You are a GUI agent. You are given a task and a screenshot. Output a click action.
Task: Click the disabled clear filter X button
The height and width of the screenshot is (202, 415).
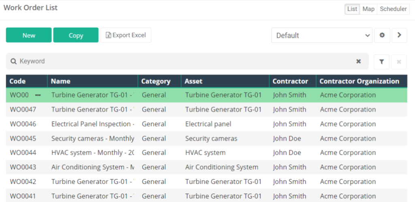point(399,62)
